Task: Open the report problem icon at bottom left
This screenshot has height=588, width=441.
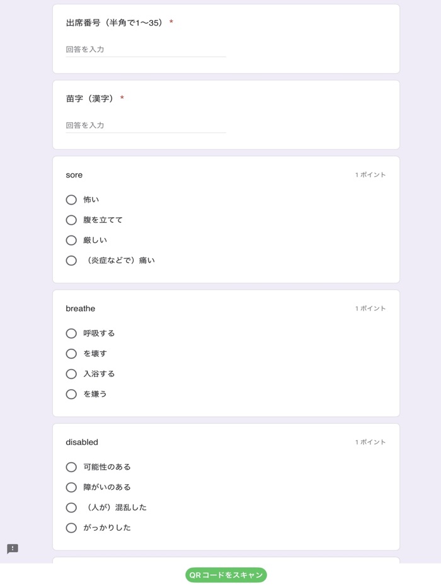Action: click(14, 548)
